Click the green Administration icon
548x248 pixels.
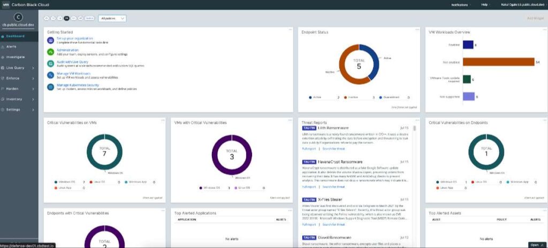pyautogui.click(x=51, y=52)
